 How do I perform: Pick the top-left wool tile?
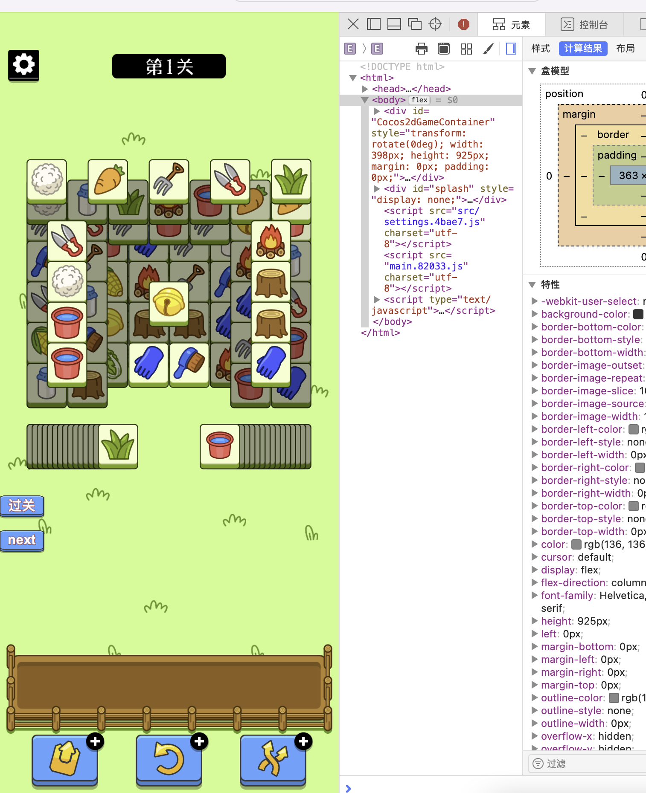(x=47, y=181)
